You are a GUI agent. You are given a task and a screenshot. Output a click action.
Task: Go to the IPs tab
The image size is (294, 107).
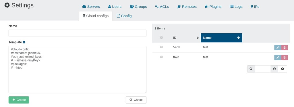[255, 7]
